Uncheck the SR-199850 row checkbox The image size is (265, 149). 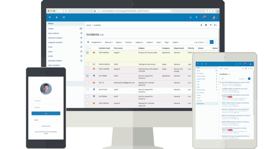pyautogui.click(x=87, y=76)
